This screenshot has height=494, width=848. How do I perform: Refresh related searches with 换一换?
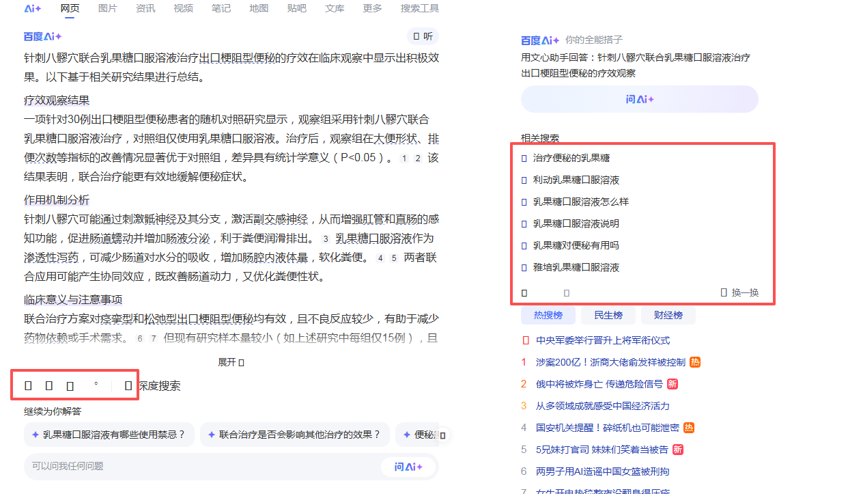(740, 292)
